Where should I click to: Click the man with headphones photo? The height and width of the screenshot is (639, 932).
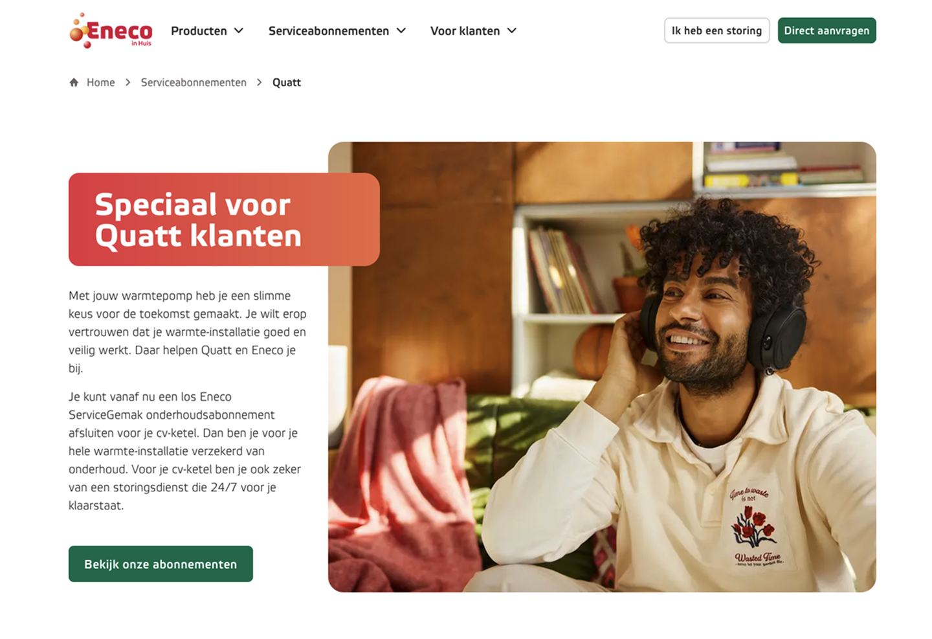[x=602, y=367]
